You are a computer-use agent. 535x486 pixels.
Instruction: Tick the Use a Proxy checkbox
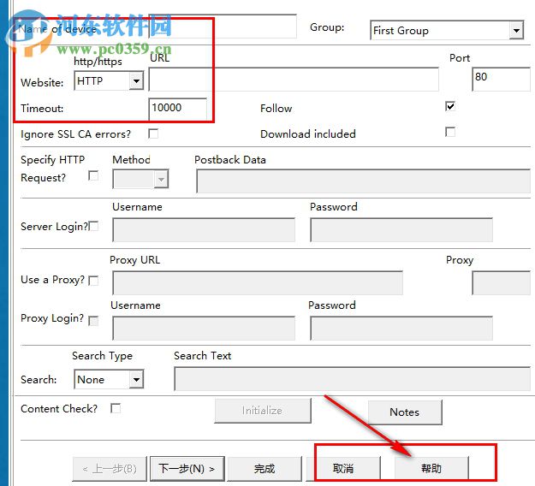[x=93, y=281]
